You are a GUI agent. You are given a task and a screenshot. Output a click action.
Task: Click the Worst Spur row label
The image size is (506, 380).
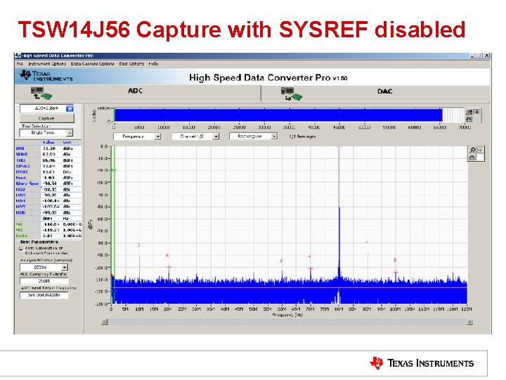point(27,183)
